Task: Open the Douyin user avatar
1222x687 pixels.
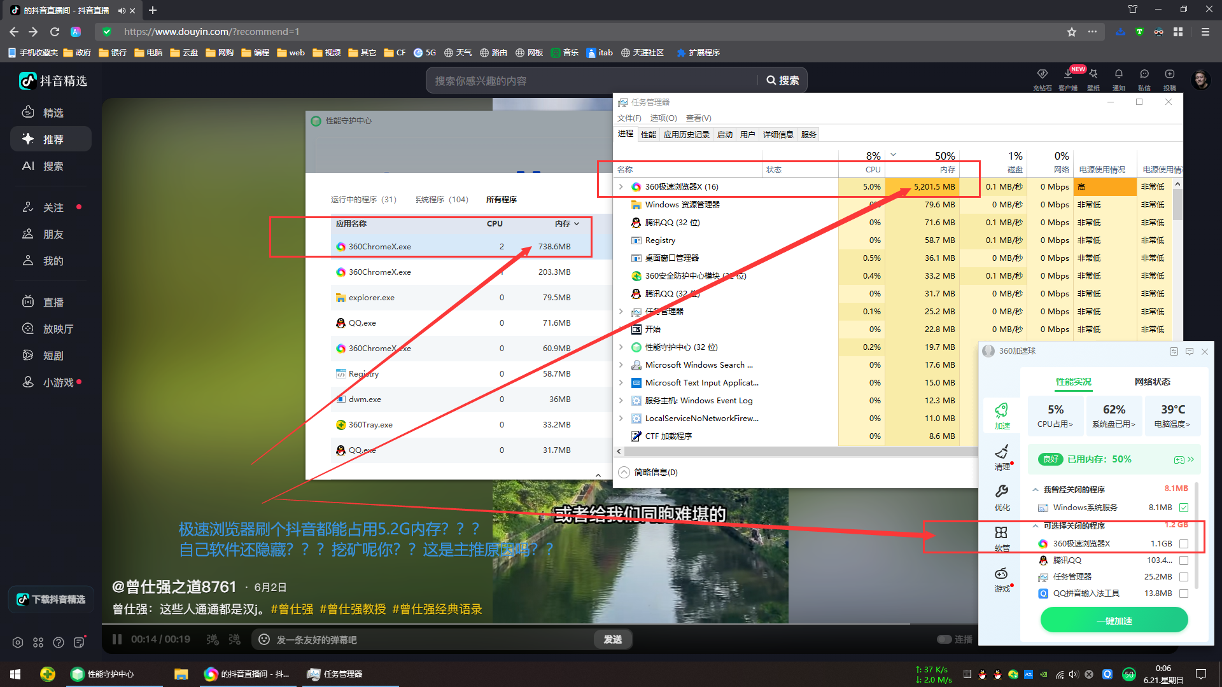Action: [x=1200, y=80]
